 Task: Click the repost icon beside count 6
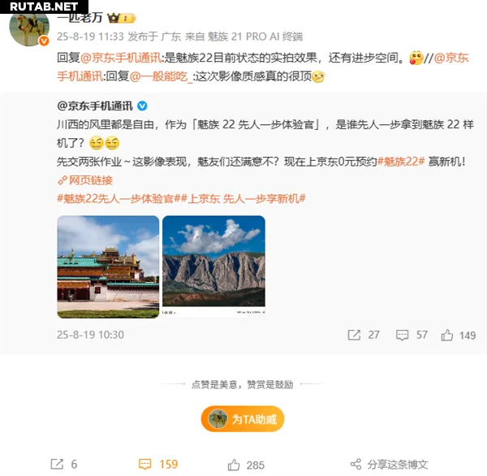(57, 464)
